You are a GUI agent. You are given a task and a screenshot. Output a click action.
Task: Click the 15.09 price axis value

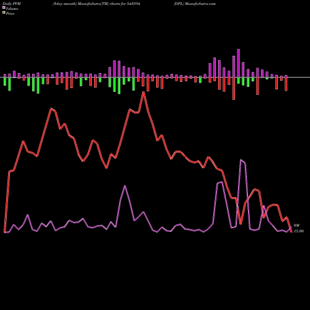[299, 231]
